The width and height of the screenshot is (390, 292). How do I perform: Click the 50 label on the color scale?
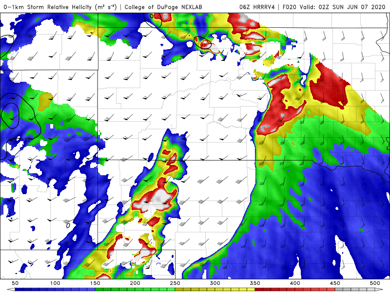point(15,283)
